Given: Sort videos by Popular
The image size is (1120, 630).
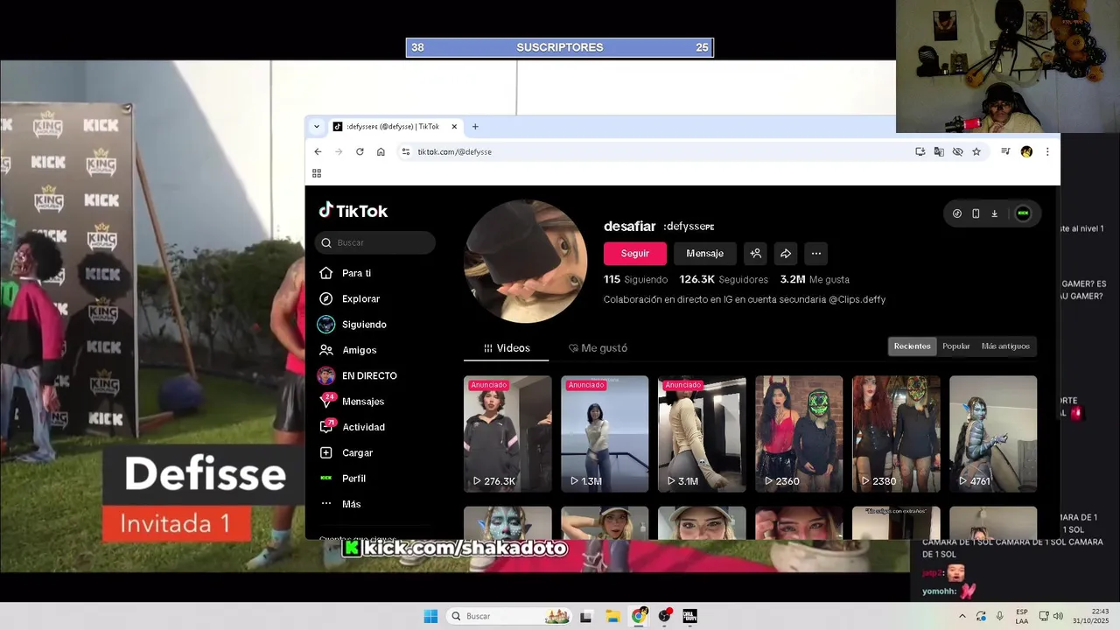Looking at the screenshot, I should pos(955,346).
